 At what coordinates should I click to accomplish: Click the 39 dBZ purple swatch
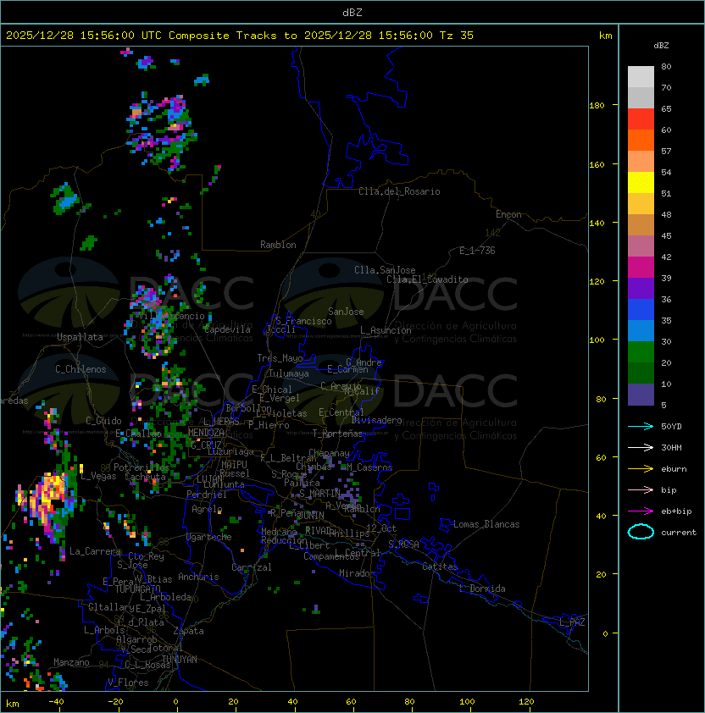(x=641, y=289)
